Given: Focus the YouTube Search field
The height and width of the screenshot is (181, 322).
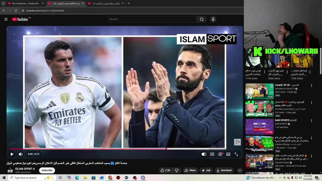Looking at the screenshot, I should point(152,19).
